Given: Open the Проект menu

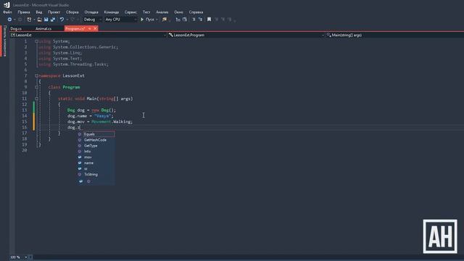Looking at the screenshot, I should 54,12.
